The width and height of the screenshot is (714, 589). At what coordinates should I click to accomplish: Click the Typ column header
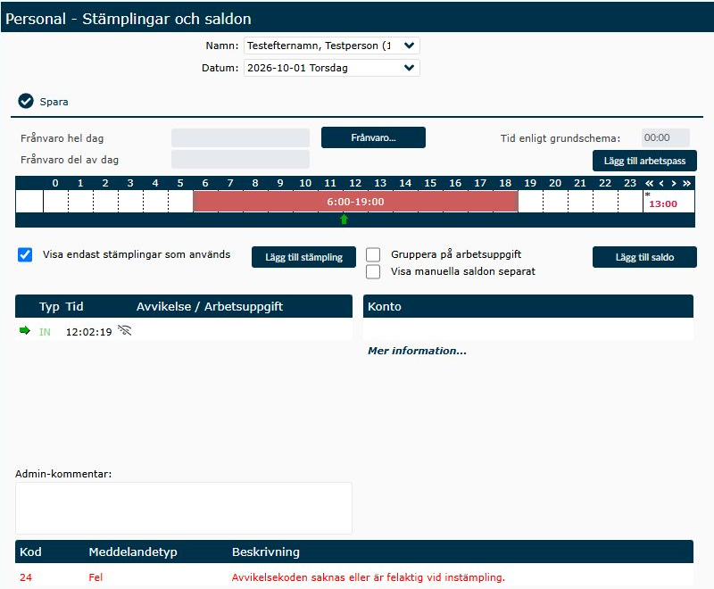tap(49, 306)
